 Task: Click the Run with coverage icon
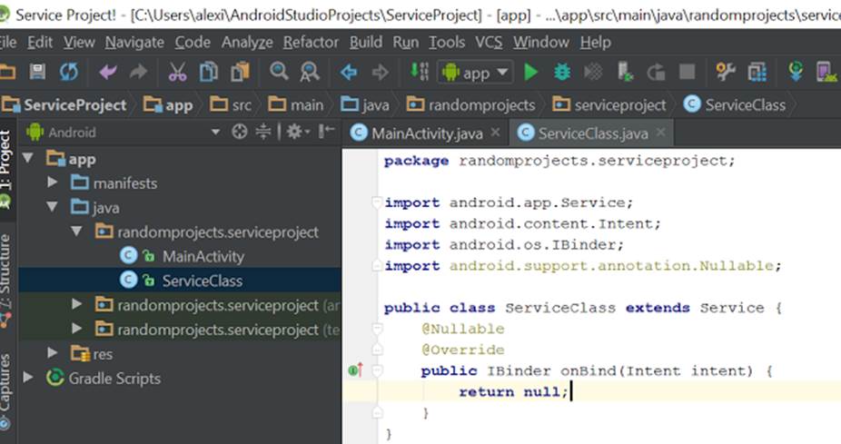[593, 72]
